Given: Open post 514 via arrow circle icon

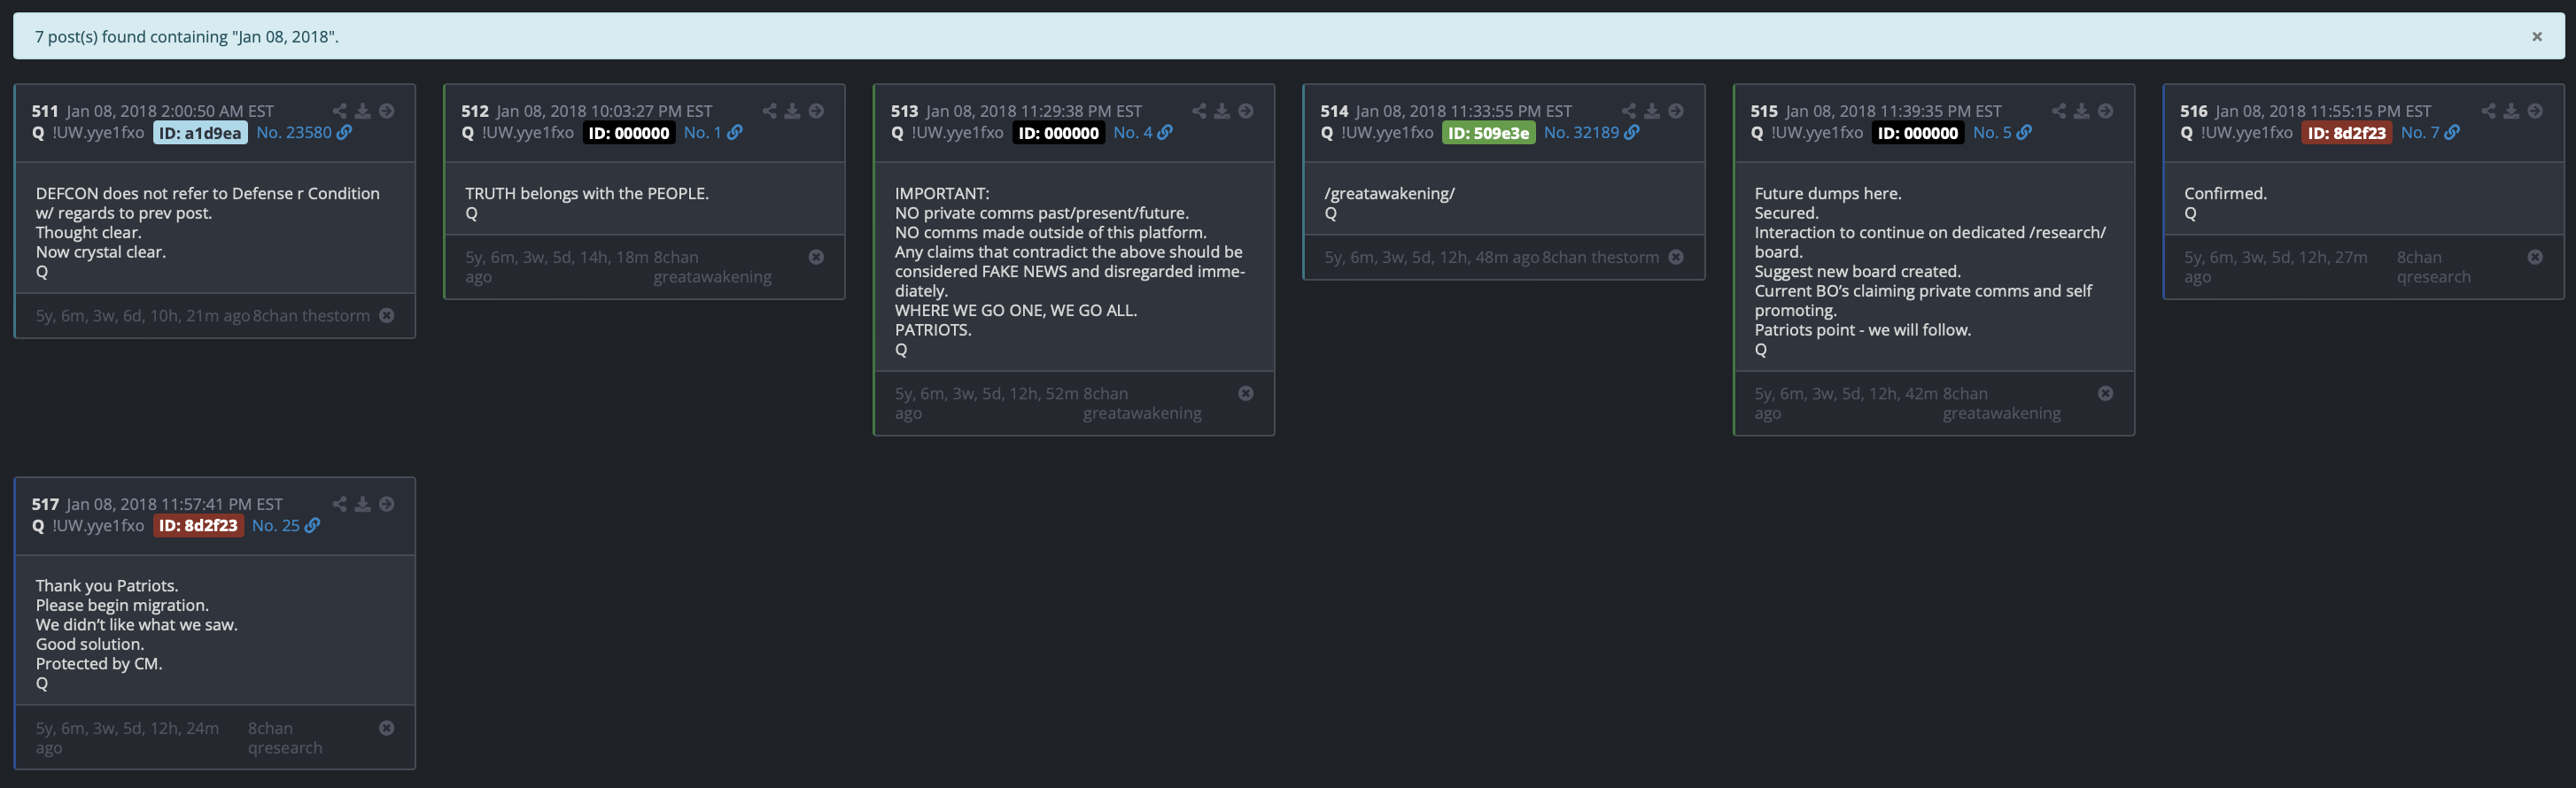Looking at the screenshot, I should [1675, 111].
